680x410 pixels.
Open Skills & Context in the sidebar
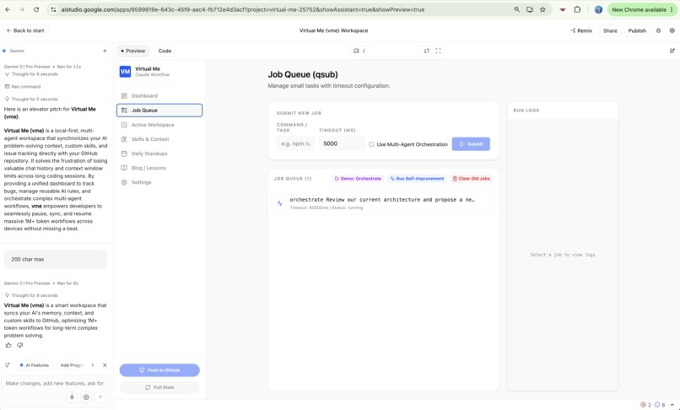coord(159,139)
